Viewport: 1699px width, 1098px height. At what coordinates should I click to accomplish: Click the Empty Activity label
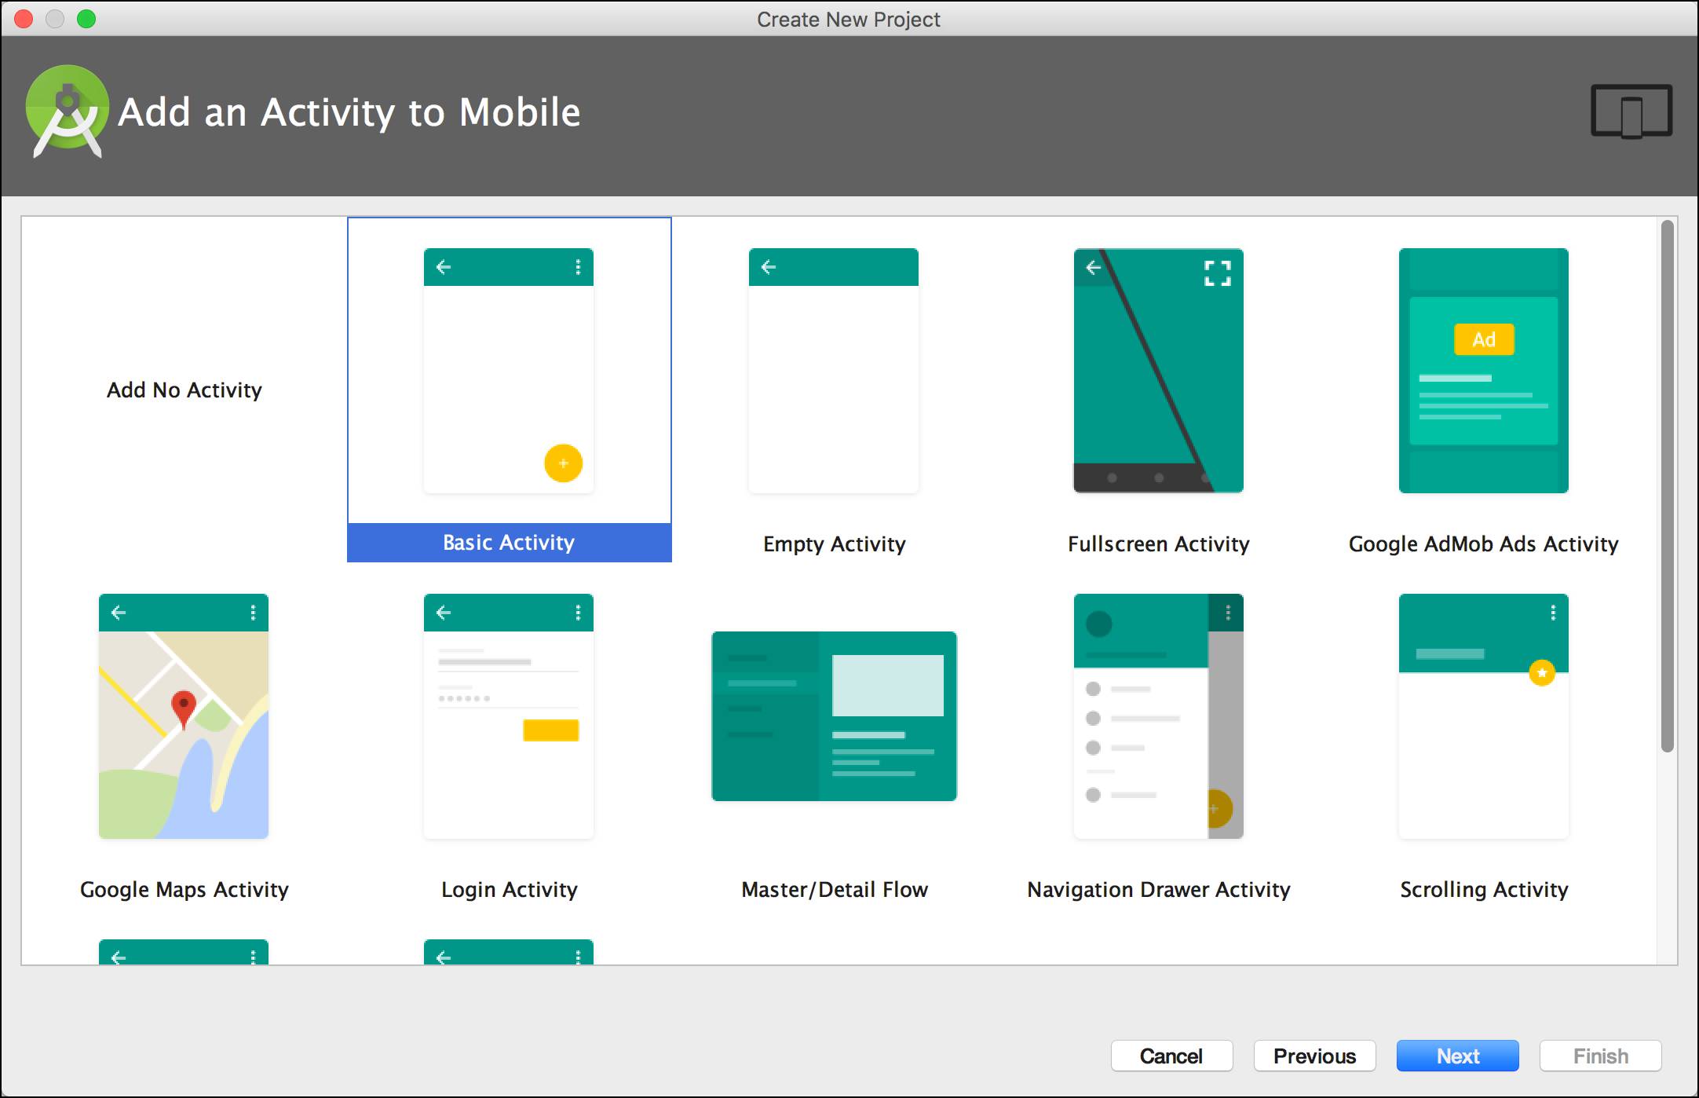coord(834,544)
